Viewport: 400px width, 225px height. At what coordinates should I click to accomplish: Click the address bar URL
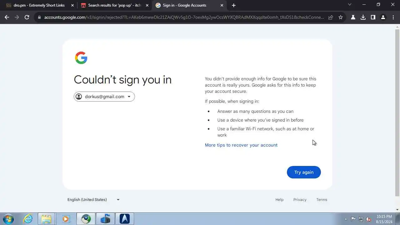click(x=184, y=17)
